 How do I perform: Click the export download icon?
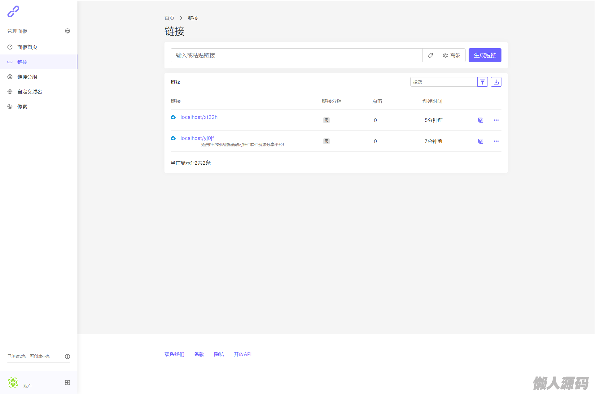(x=496, y=82)
